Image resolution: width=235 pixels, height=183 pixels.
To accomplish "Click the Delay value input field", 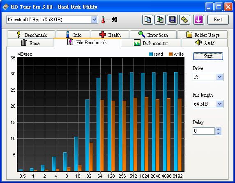I will (x=204, y=131).
